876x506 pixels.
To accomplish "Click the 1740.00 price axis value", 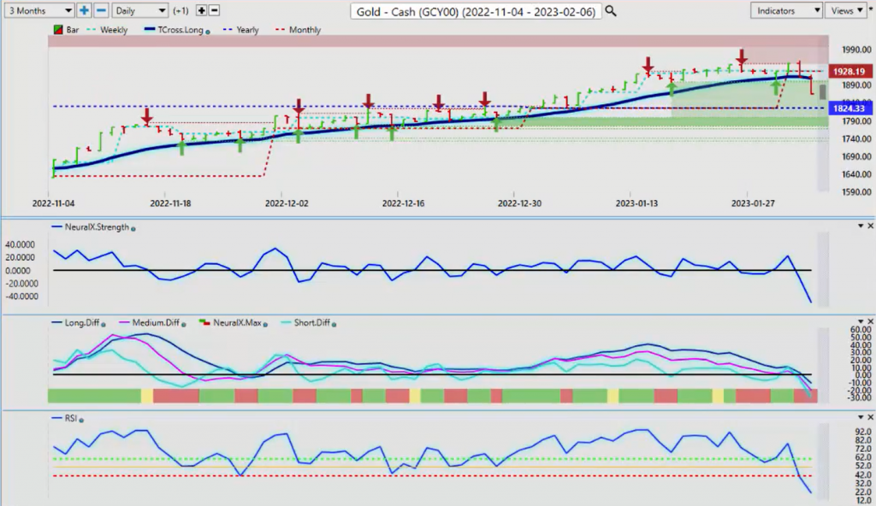I will [856, 138].
